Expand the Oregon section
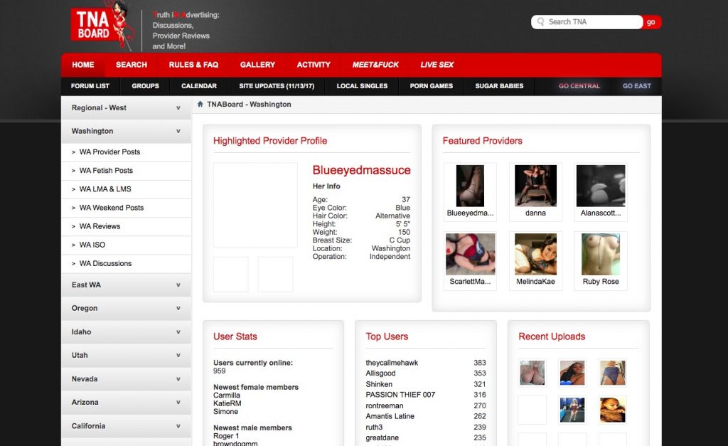 pos(127,308)
